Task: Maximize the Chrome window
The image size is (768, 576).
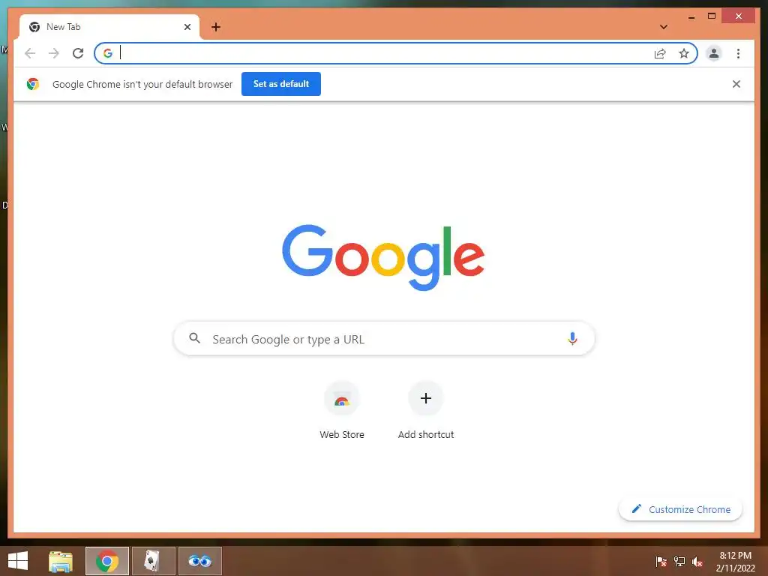Action: (712, 16)
